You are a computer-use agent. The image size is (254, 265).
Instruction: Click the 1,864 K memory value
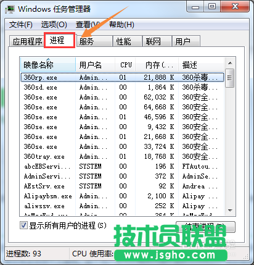161,87
